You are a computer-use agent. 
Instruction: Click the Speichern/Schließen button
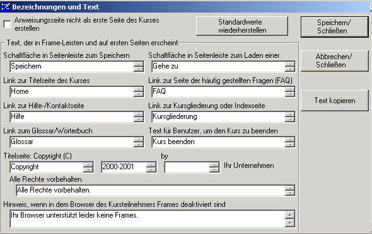335,27
